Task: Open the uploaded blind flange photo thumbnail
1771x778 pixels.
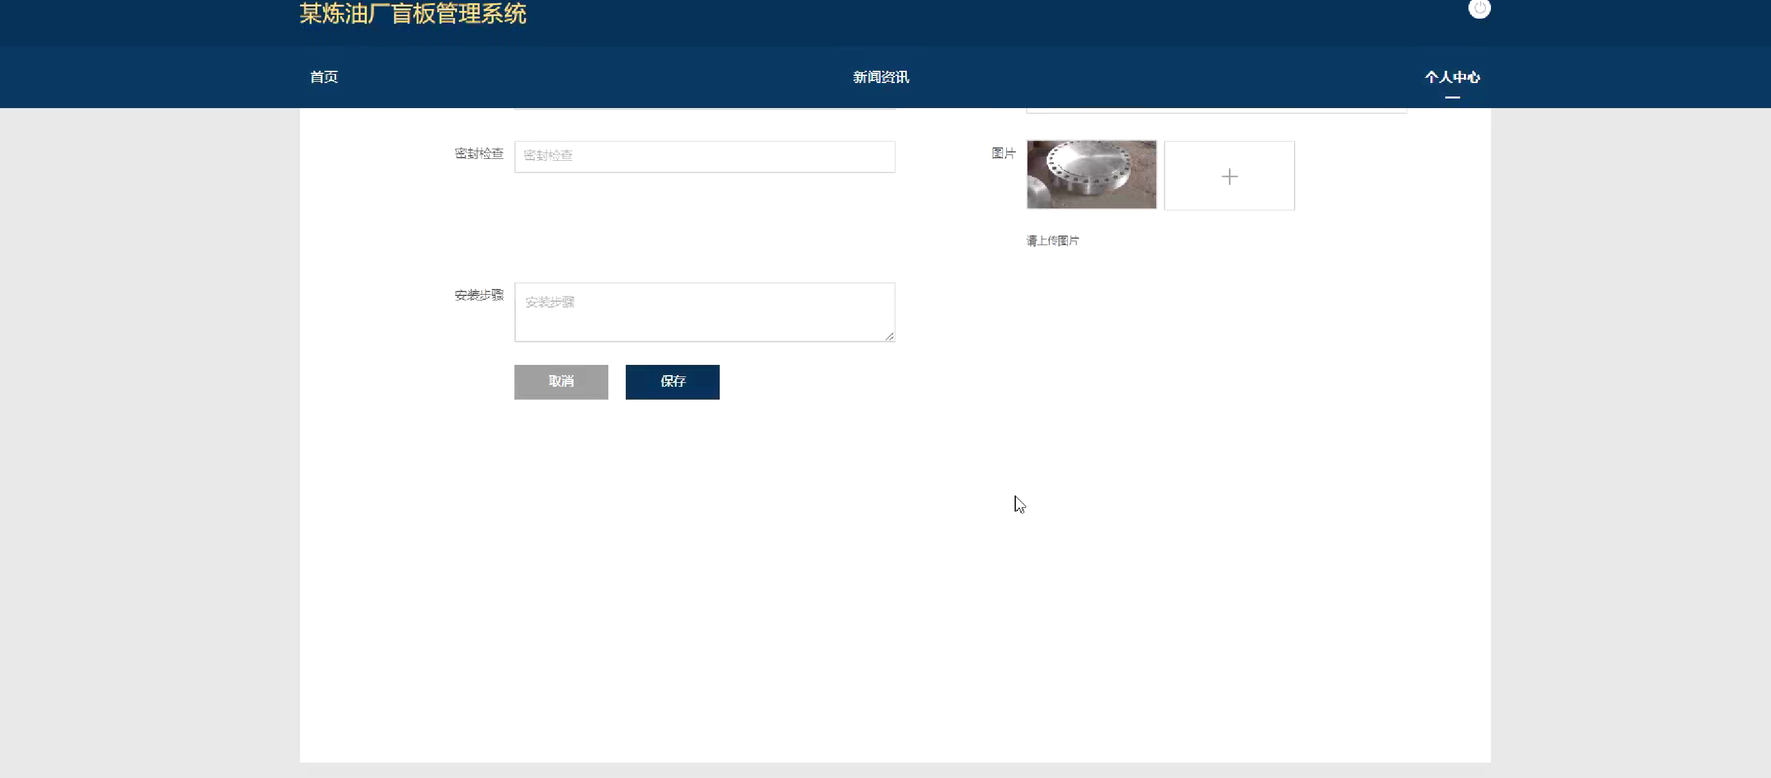Action: [x=1091, y=174]
